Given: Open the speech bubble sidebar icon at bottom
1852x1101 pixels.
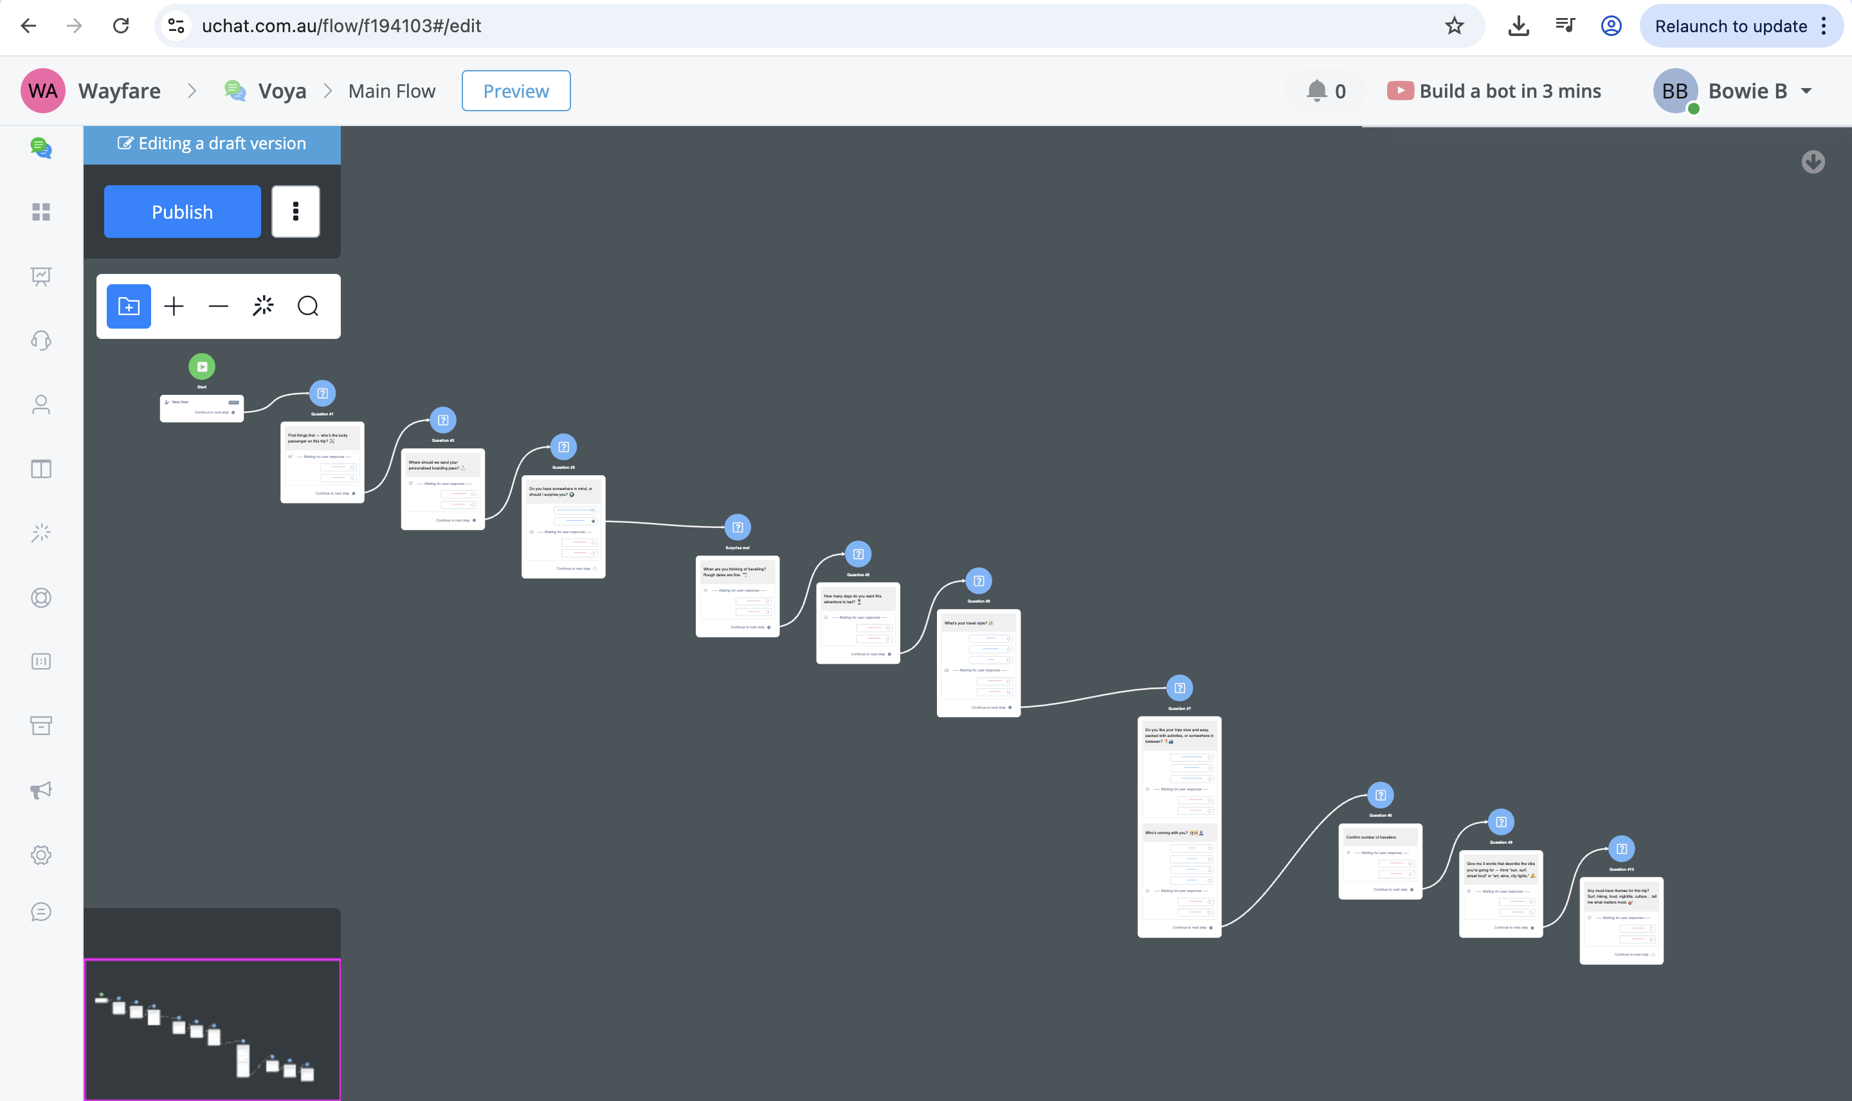Looking at the screenshot, I should (x=41, y=912).
